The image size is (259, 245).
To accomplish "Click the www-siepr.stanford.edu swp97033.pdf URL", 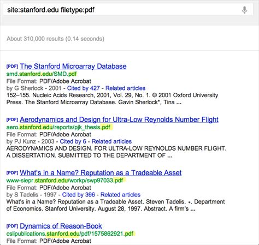I will click(65, 181).
